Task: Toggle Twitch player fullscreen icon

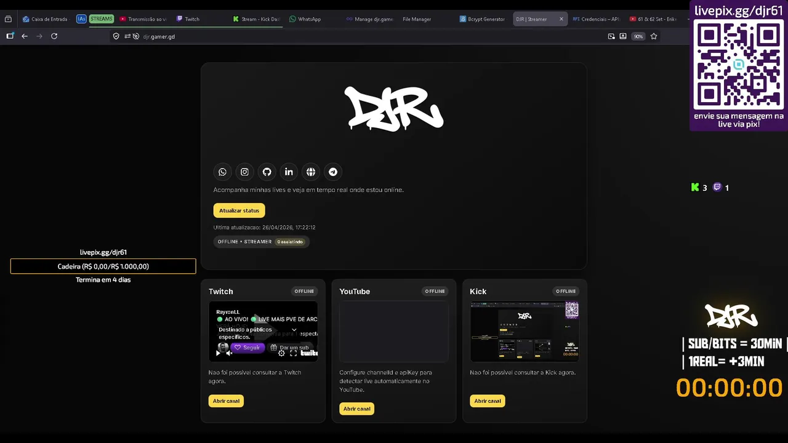Action: point(293,353)
